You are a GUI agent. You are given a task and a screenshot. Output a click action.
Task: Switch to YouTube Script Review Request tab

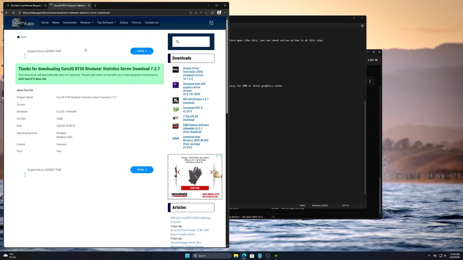click(26, 5)
